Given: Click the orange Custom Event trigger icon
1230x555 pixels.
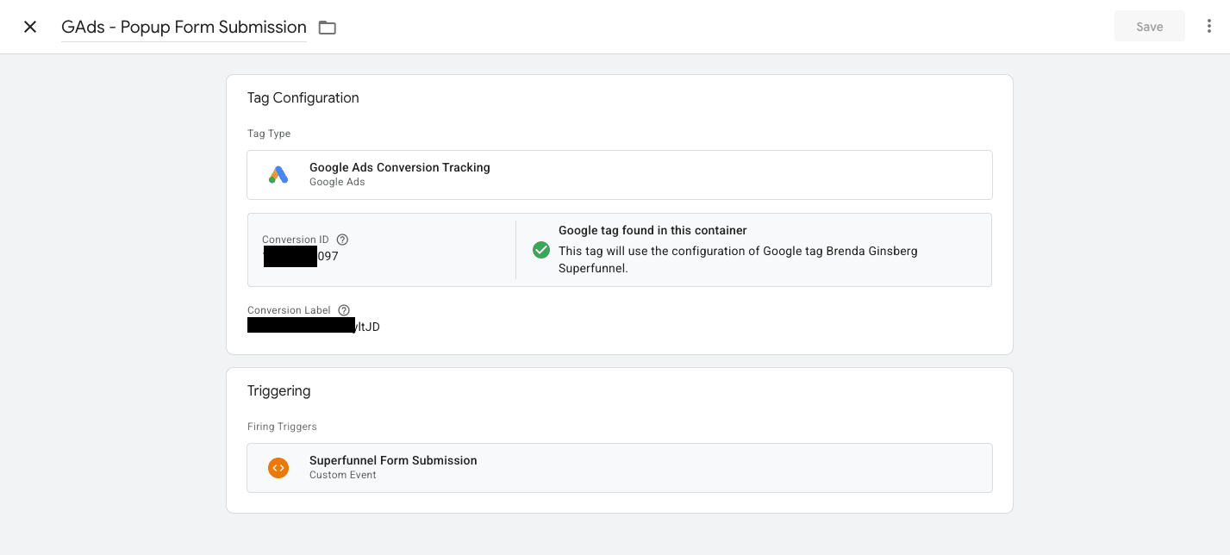Looking at the screenshot, I should coord(278,468).
